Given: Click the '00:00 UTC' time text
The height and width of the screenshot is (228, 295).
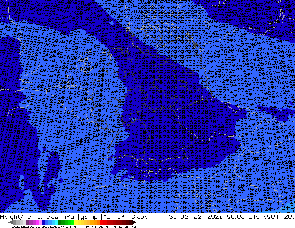Looking at the screenshot, I should (x=243, y=217).
